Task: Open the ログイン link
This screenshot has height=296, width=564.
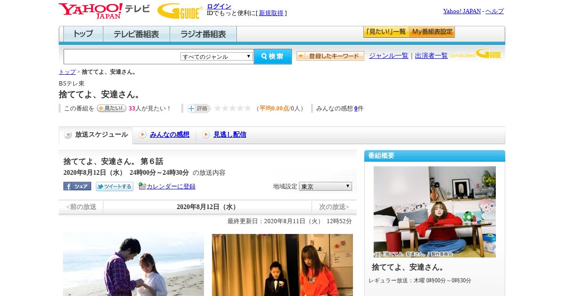Action: coord(219,6)
